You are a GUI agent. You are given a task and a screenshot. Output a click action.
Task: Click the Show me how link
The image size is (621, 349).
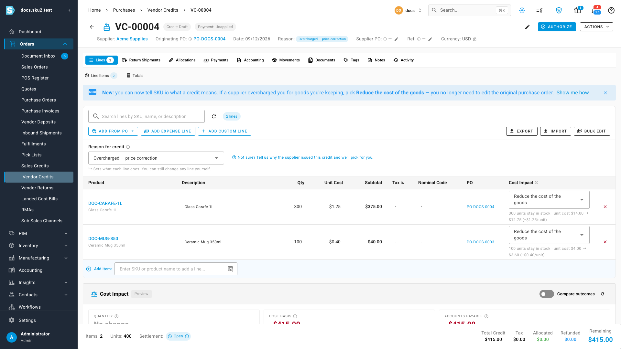(572, 93)
